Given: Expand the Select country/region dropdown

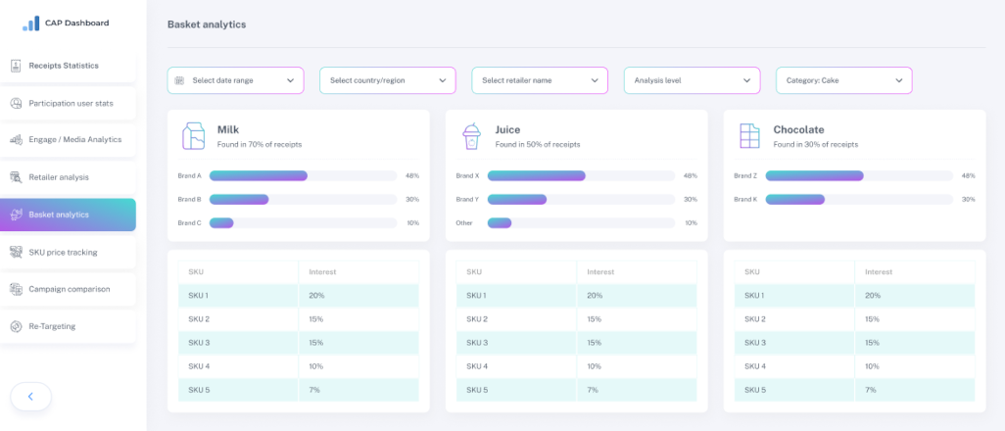Looking at the screenshot, I should click(x=387, y=80).
